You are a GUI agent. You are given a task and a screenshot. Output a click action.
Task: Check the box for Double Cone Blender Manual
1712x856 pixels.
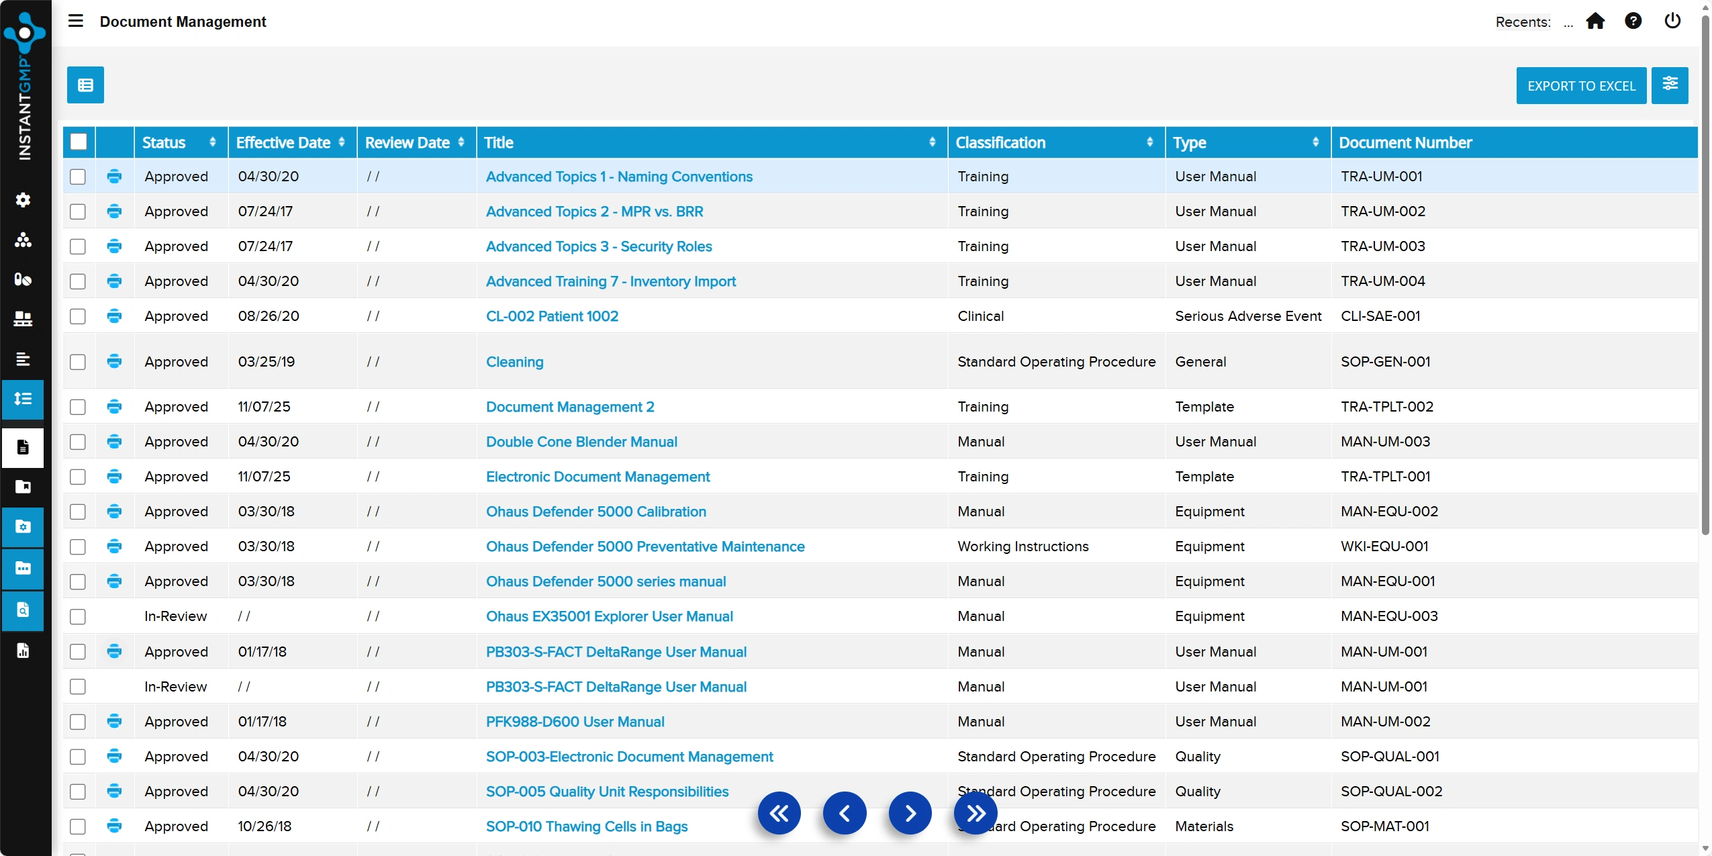pos(78,442)
